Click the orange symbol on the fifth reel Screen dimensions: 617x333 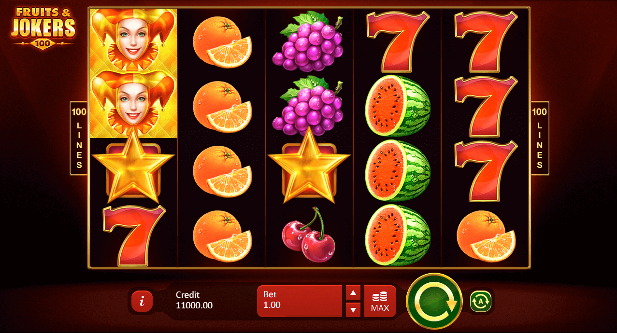coord(486,236)
